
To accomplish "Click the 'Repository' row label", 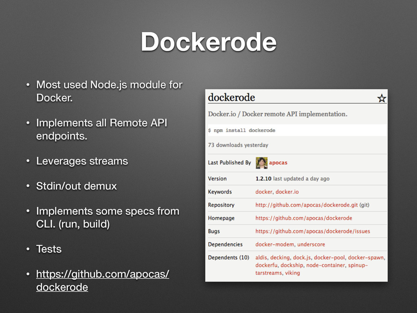I will point(221,205).
